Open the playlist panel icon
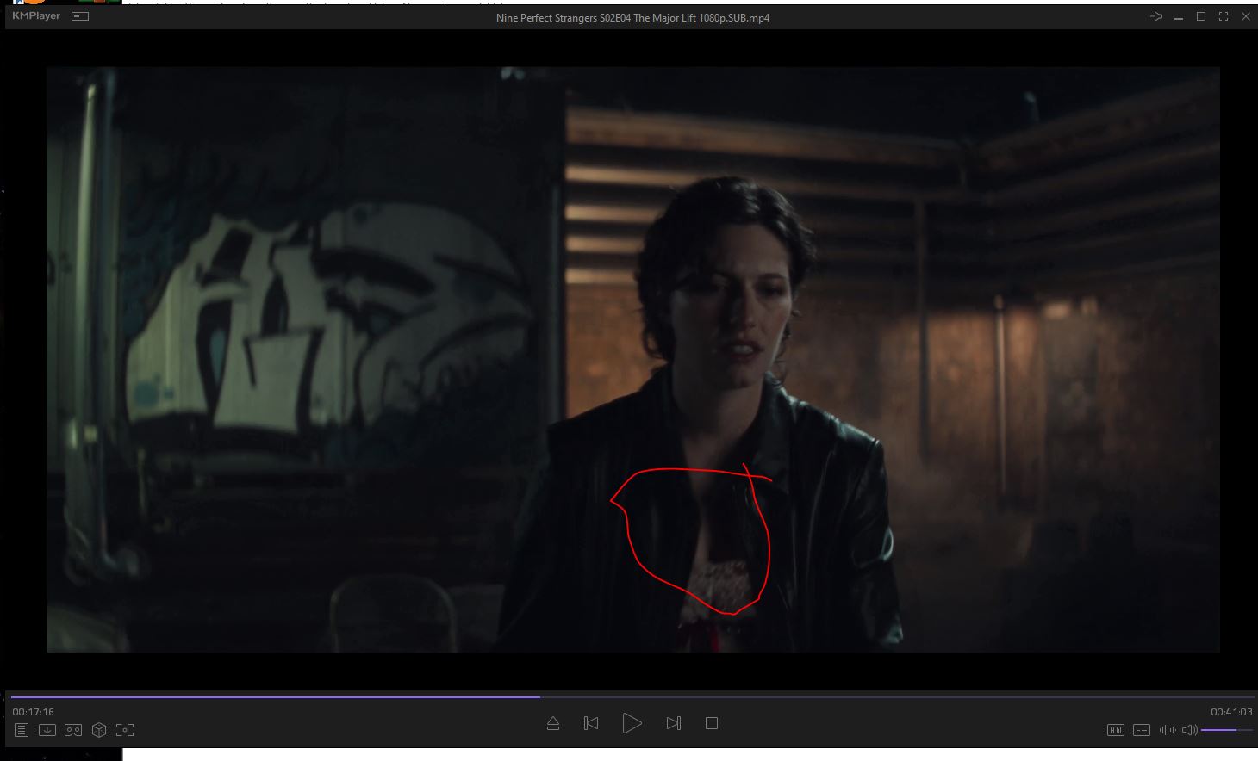Screen dimensions: 1258x761 (x=22, y=730)
